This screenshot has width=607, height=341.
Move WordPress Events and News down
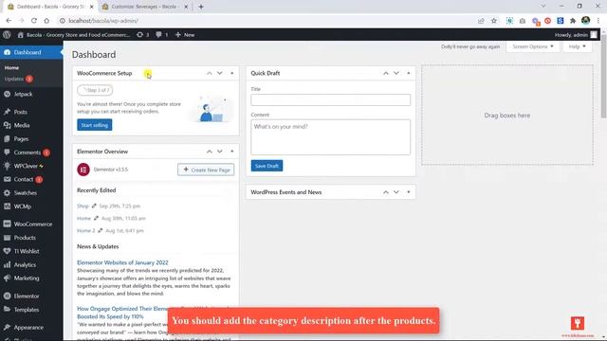tap(396, 192)
